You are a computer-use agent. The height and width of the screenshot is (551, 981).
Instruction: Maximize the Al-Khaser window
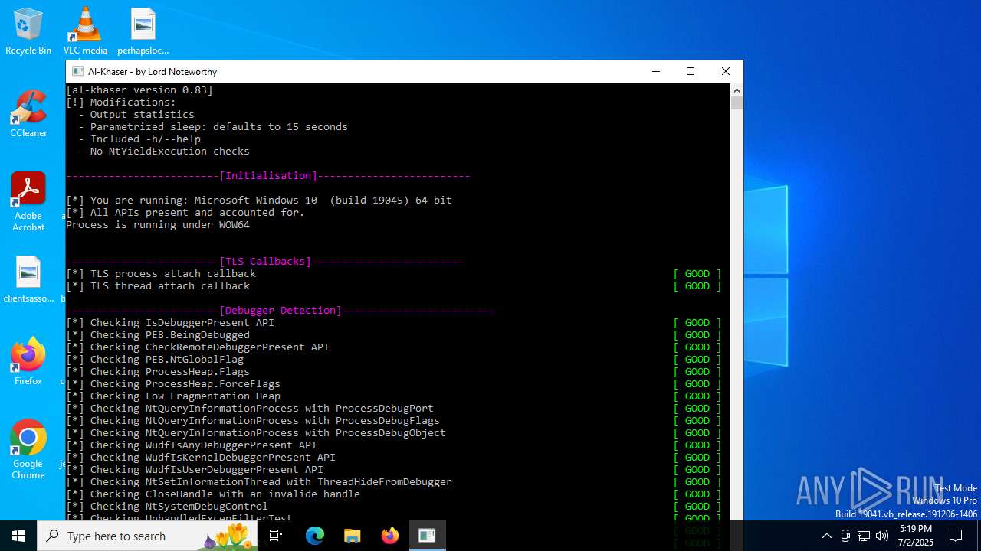pos(691,71)
